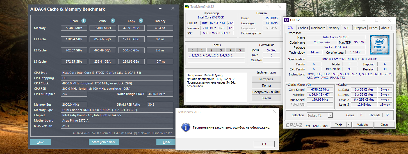The width and height of the screenshot is (408, 154).
Task: Click the Выйти button in TestMem5
Action: click(x=266, y=98)
